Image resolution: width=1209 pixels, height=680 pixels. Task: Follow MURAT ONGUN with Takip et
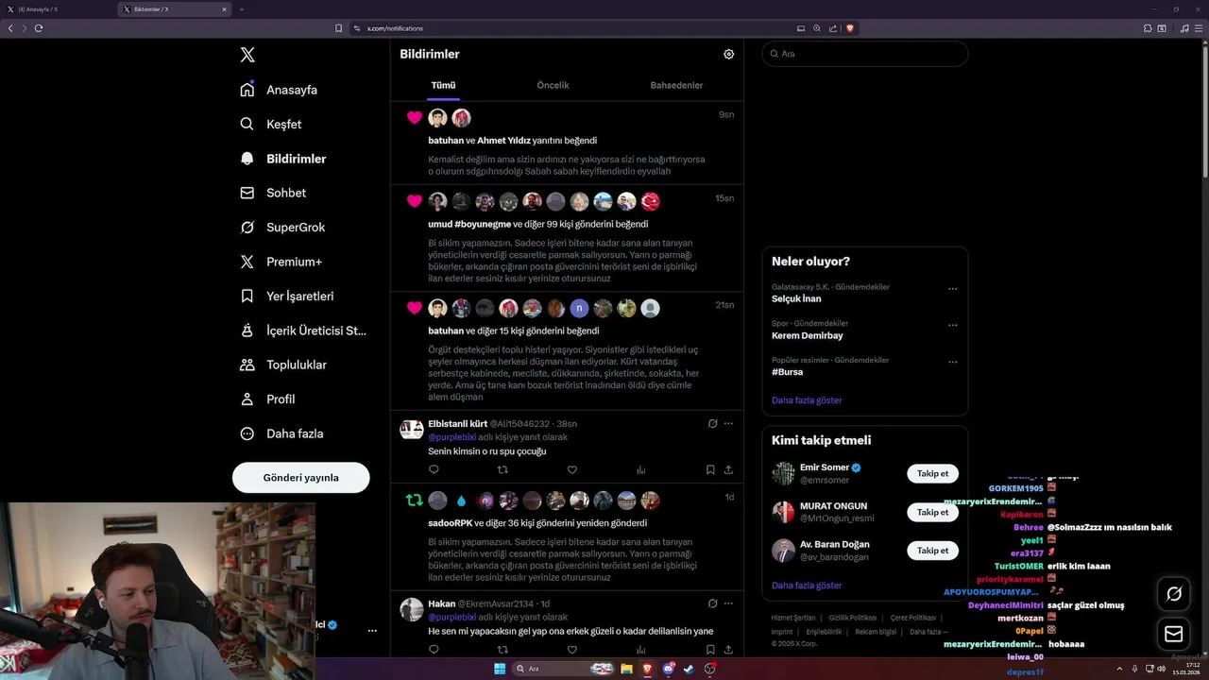coord(932,512)
